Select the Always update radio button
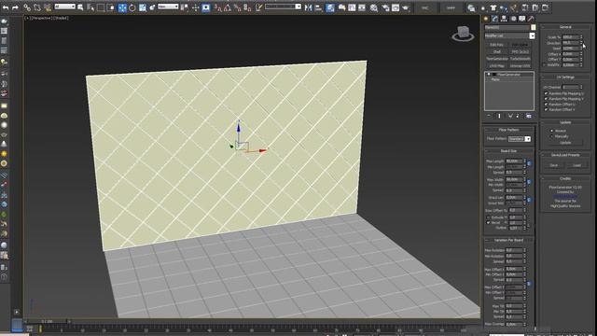Image resolution: width=597 pixels, height=336 pixels. pos(551,131)
